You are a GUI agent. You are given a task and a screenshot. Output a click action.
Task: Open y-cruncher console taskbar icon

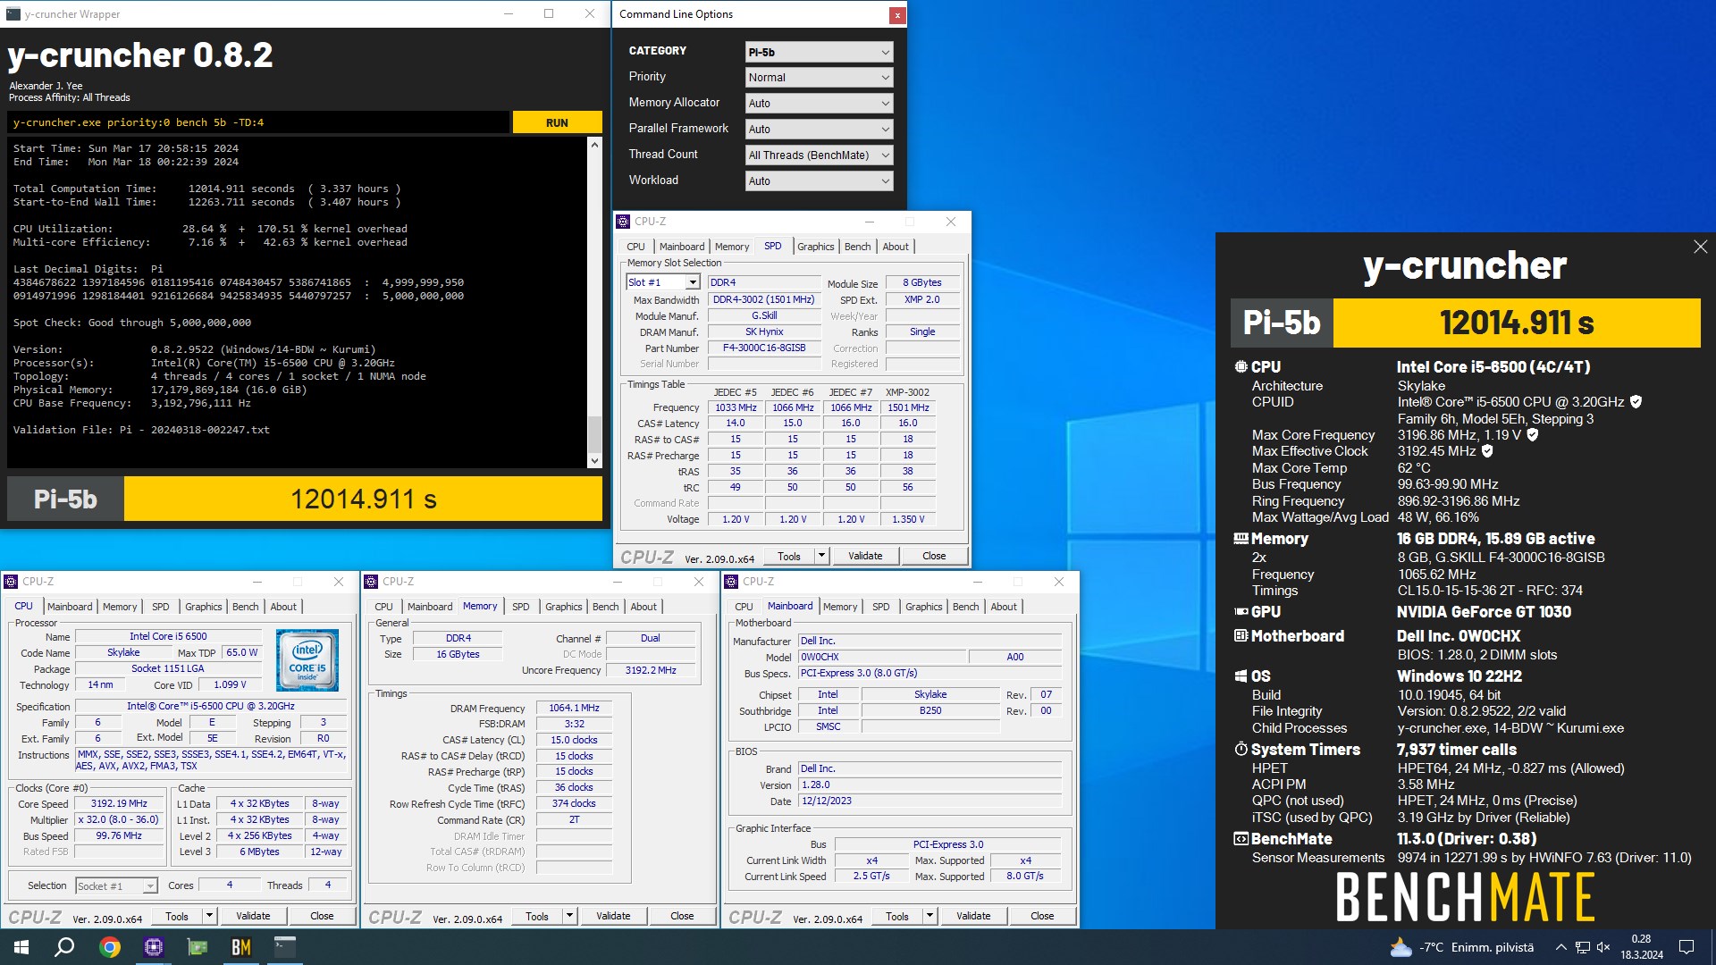pyautogui.click(x=284, y=947)
